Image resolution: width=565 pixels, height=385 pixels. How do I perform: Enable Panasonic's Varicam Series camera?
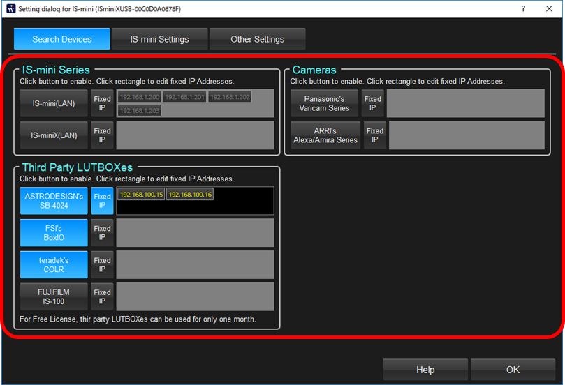click(x=324, y=103)
